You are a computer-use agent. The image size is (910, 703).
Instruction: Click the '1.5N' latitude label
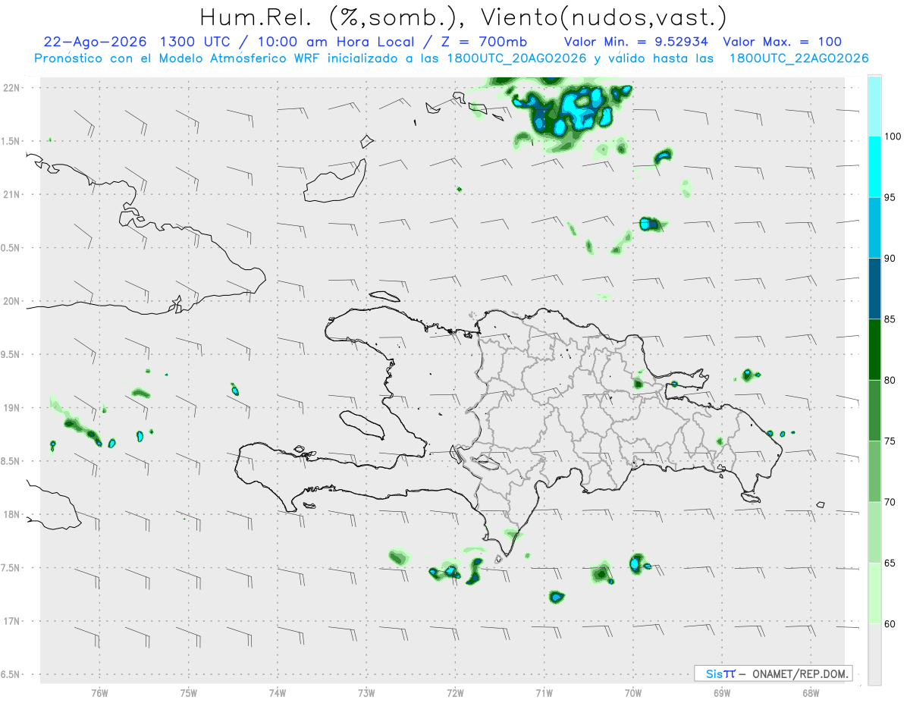click(x=11, y=141)
